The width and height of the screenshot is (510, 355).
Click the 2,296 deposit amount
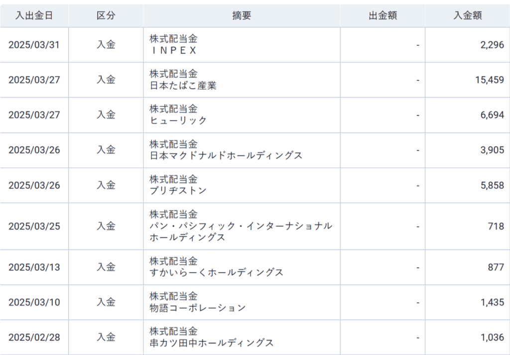(492, 45)
